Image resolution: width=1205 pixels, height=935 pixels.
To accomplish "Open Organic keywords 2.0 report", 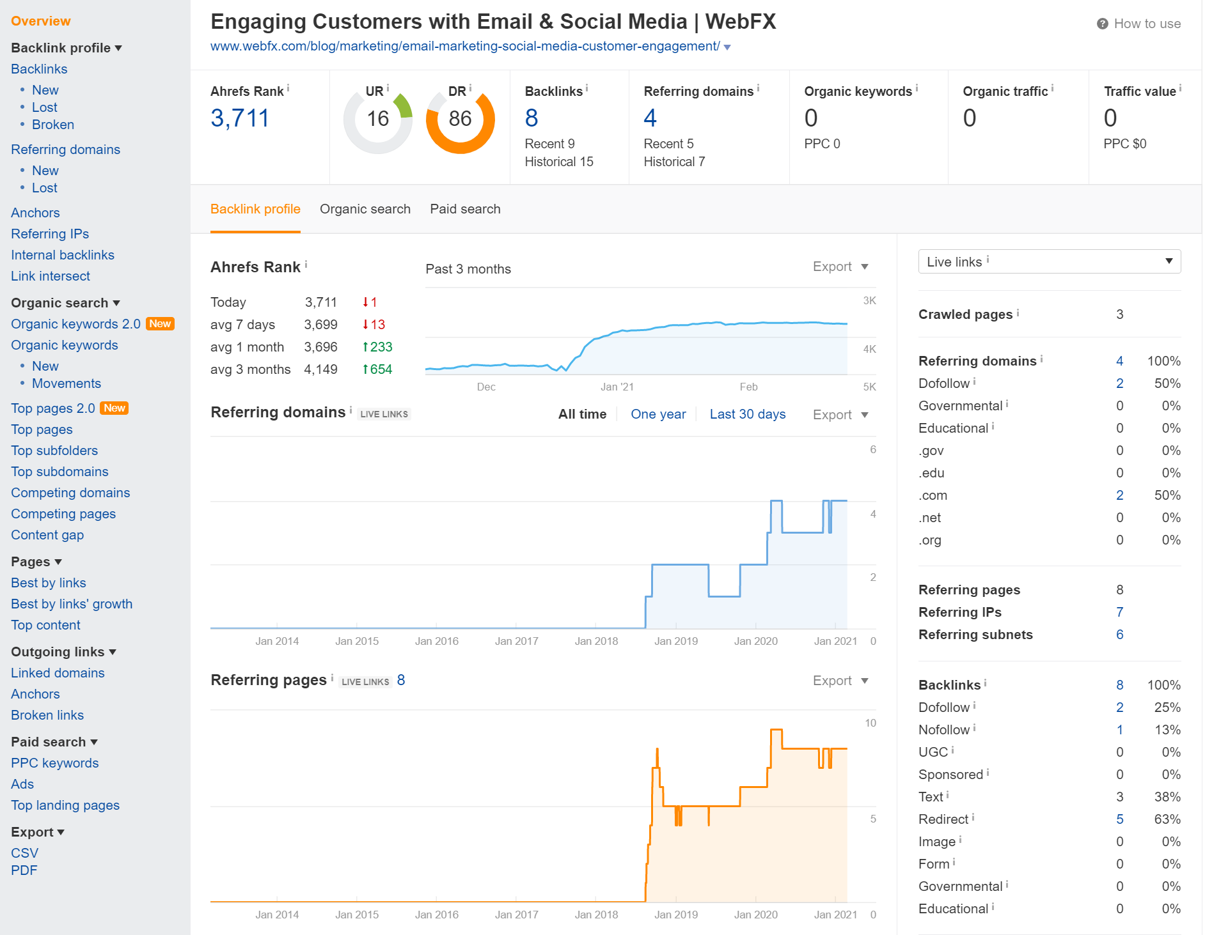I will [x=75, y=324].
